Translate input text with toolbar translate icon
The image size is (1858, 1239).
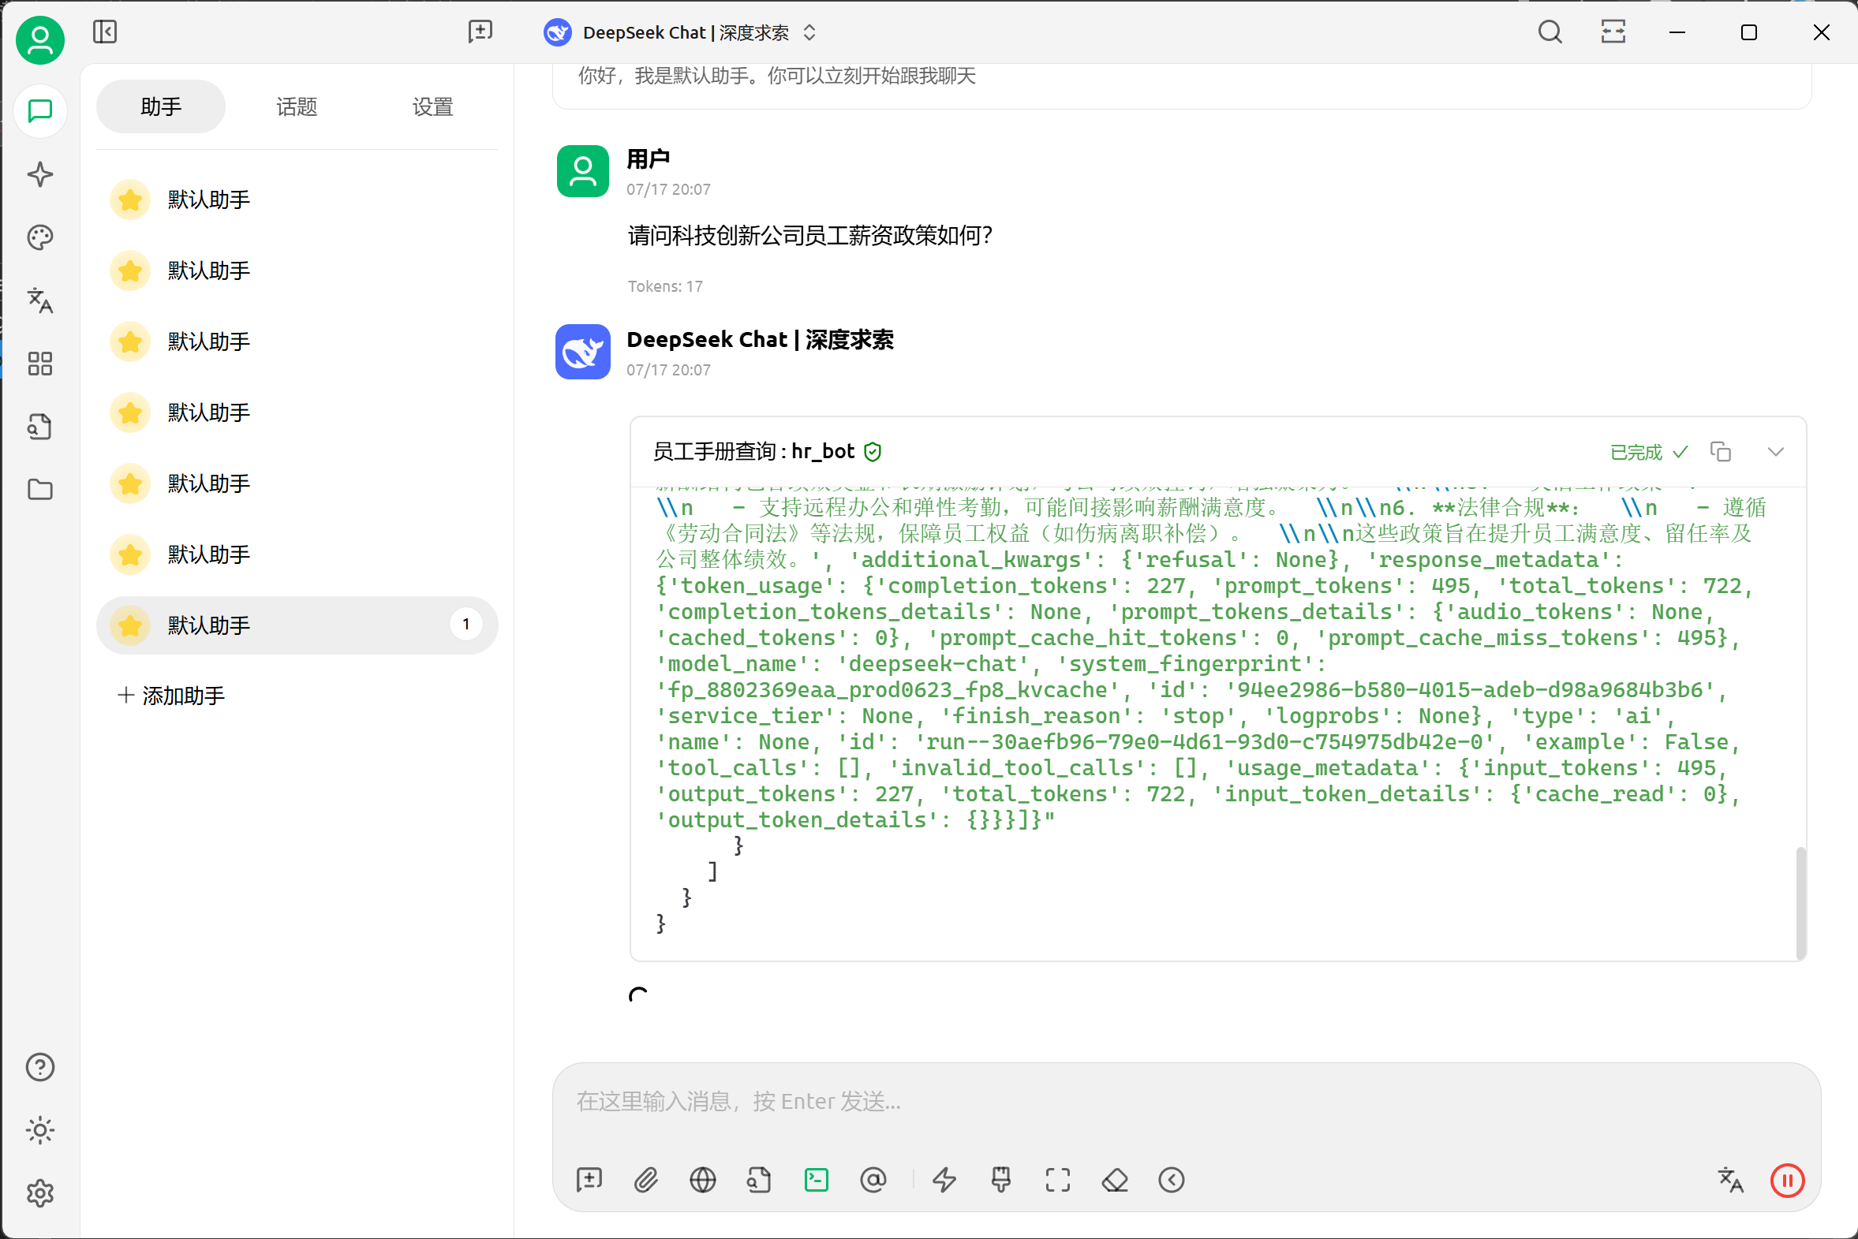click(x=1731, y=1180)
